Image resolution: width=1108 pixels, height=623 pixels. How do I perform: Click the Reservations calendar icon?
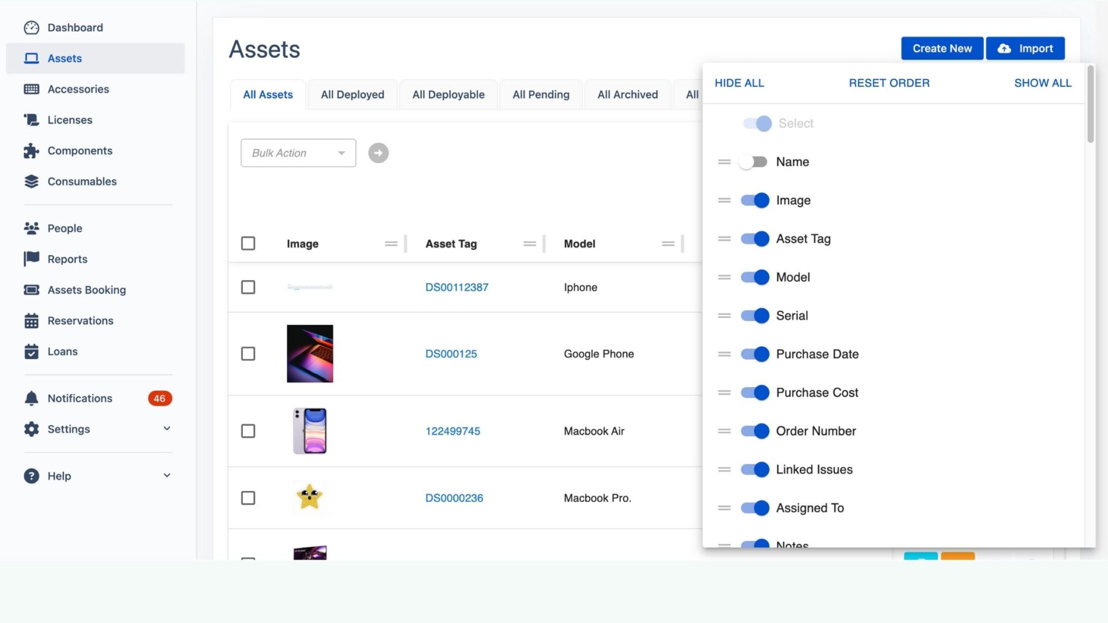click(x=31, y=321)
